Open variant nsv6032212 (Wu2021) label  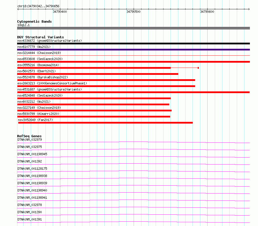[34, 102]
